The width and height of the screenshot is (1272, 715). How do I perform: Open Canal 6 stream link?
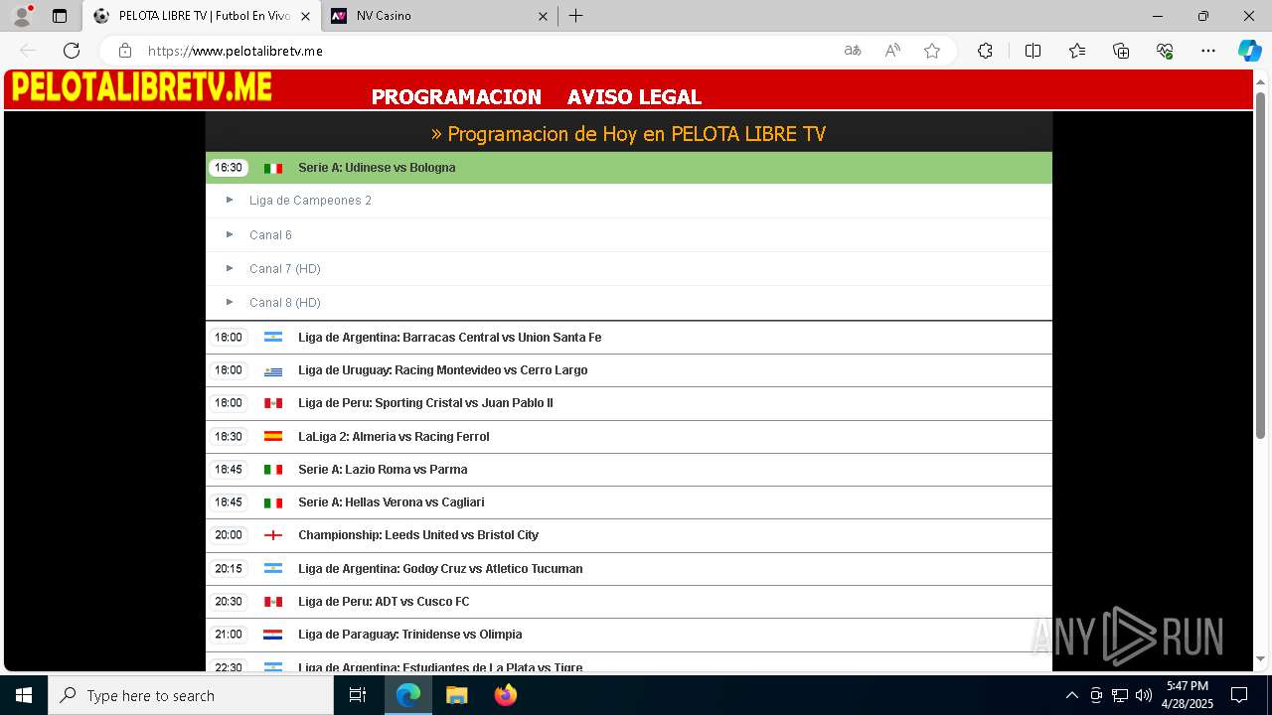270,235
